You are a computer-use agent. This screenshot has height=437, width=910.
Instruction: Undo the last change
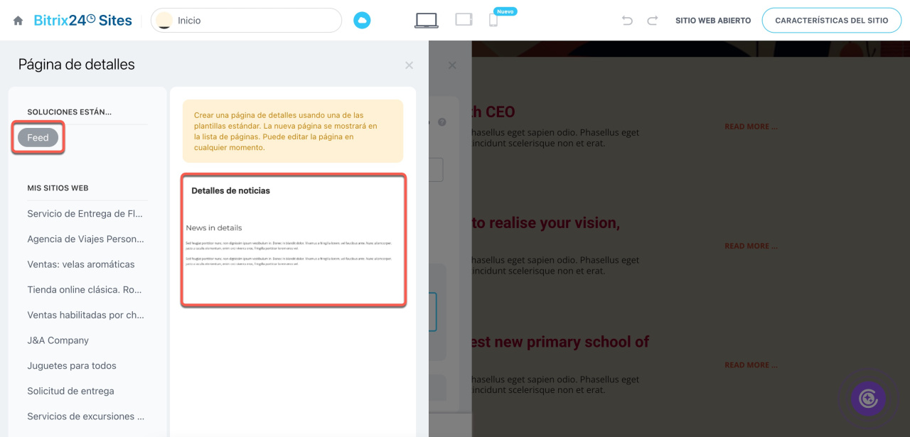pyautogui.click(x=627, y=21)
